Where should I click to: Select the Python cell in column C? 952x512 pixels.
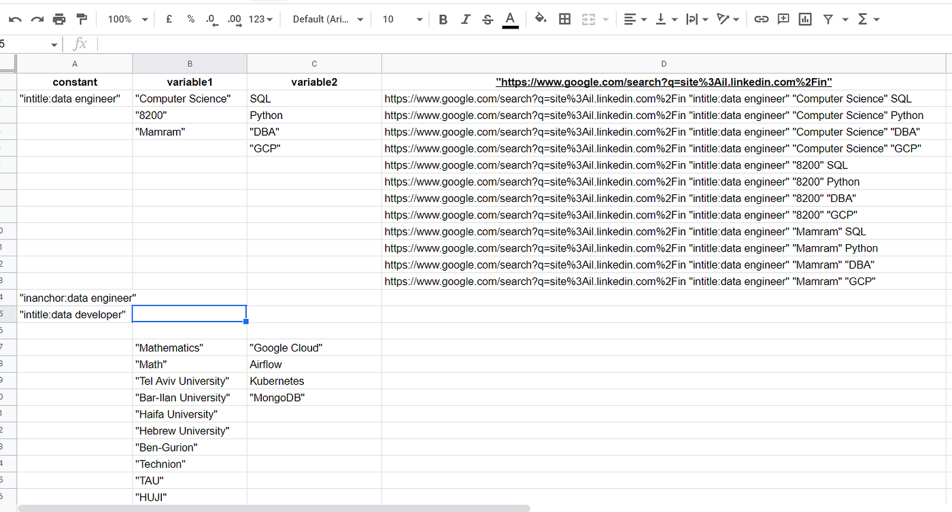(314, 116)
